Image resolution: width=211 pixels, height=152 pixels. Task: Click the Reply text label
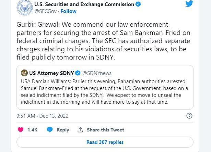click(x=63, y=130)
